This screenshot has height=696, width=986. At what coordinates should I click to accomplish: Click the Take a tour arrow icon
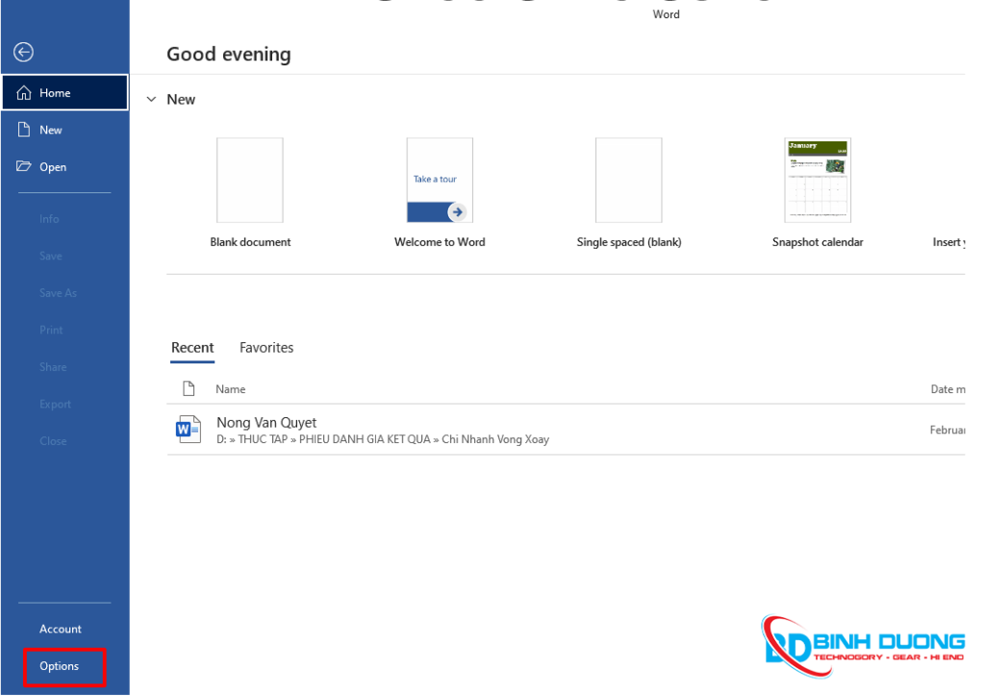[x=457, y=212]
